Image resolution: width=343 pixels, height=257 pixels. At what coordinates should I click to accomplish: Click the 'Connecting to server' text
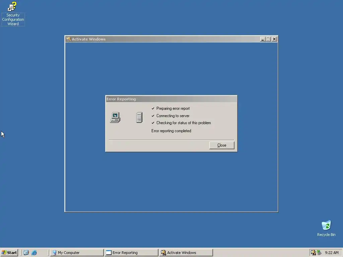click(x=173, y=116)
